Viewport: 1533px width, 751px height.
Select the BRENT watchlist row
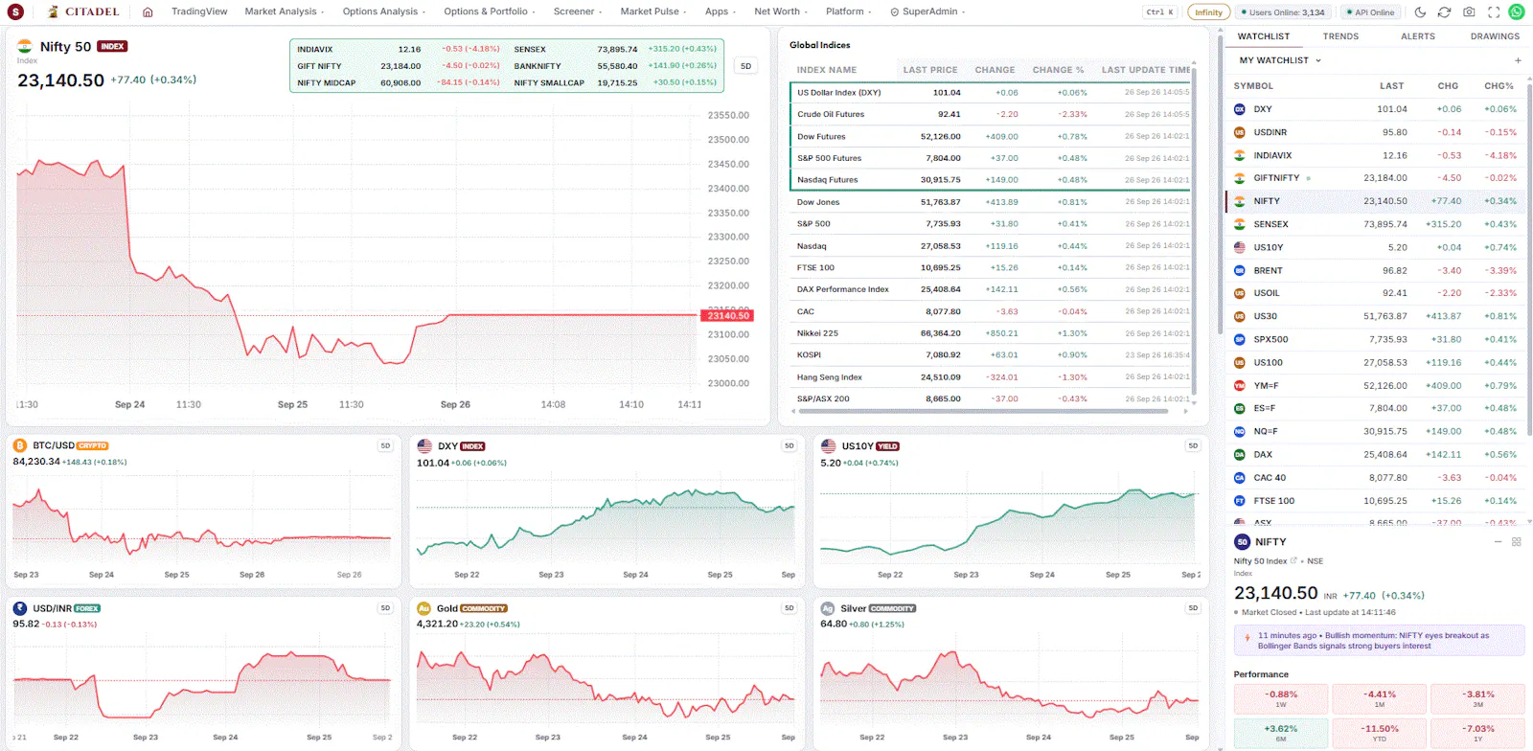click(1376, 270)
